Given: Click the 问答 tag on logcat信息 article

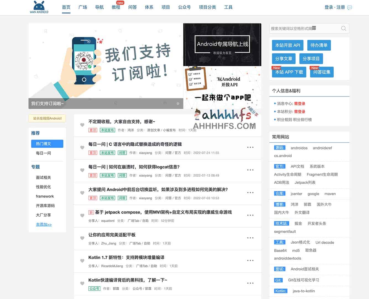Looking at the screenshot, I should (x=122, y=175).
